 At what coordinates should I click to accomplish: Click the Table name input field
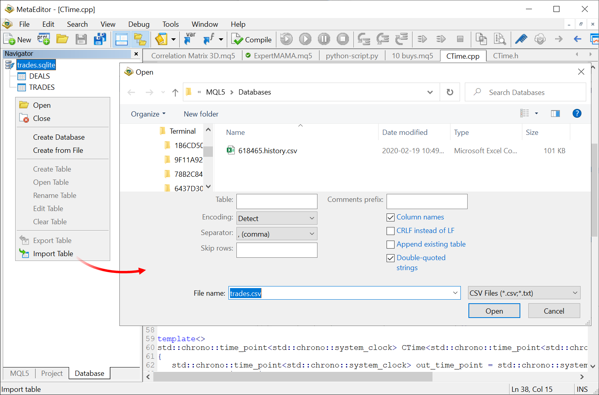click(277, 201)
